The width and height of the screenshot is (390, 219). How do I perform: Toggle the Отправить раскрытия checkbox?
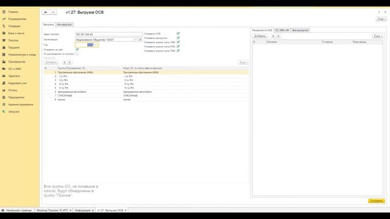(x=178, y=38)
